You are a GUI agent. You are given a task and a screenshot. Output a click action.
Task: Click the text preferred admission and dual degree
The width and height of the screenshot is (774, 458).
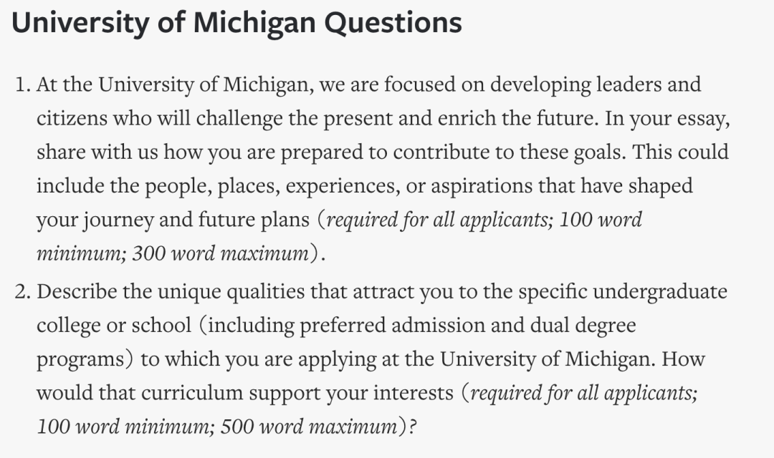pyautogui.click(x=468, y=326)
